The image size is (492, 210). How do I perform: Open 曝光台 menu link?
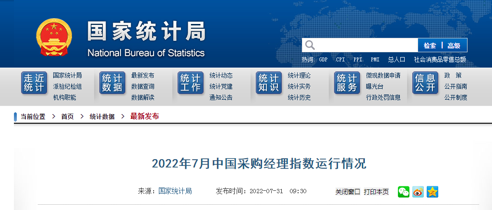375,86
